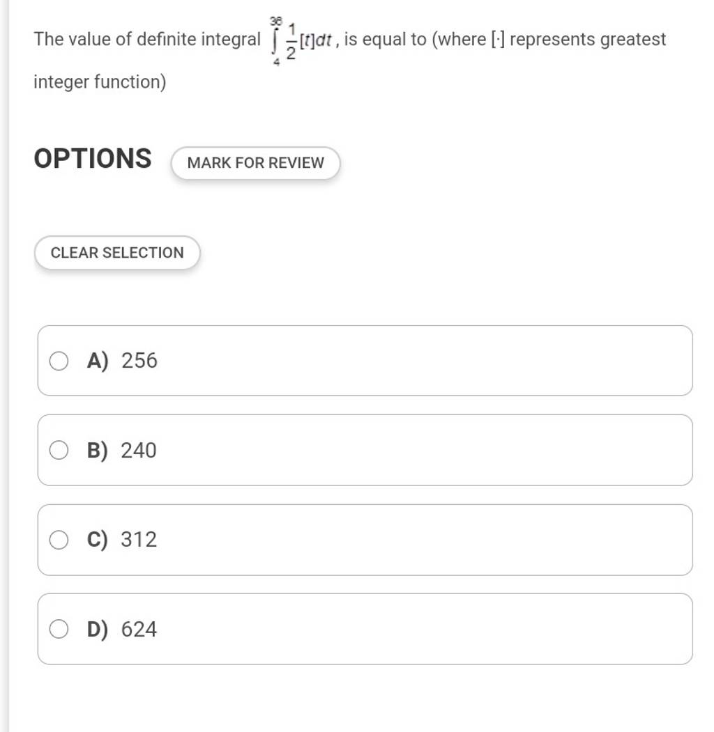Click the OPTIONS heading
Screen dimensions: 714x732
click(x=93, y=158)
